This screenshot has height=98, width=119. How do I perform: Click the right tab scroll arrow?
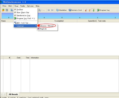(x=4, y=94)
